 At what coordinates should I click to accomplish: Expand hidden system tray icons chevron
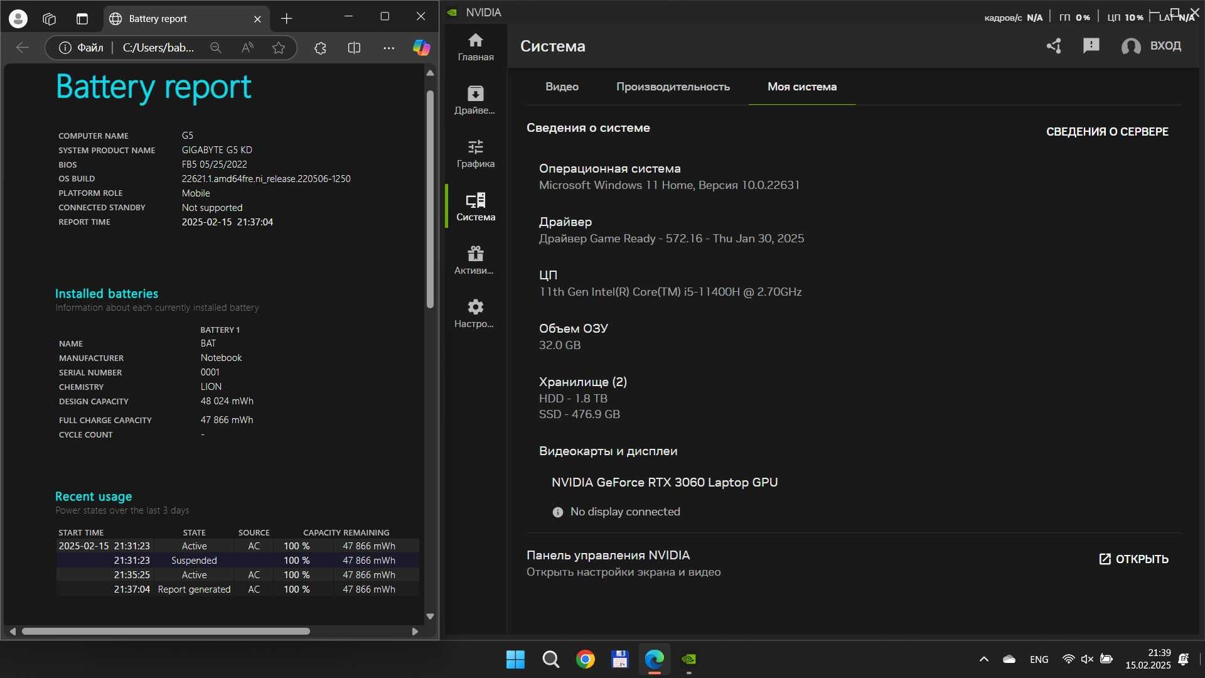pyautogui.click(x=984, y=659)
